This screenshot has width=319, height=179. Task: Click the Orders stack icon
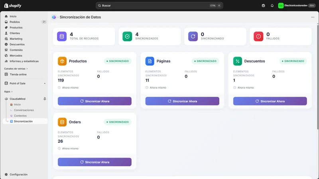[x=62, y=122]
